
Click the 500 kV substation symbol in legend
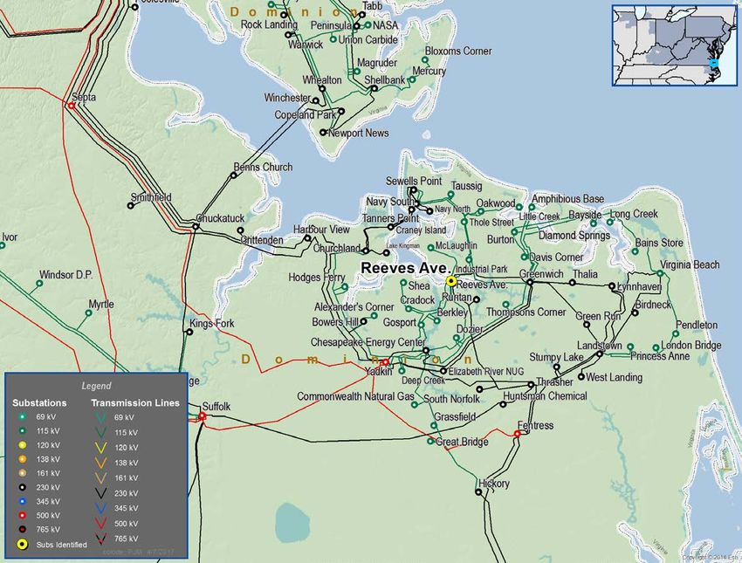click(22, 515)
